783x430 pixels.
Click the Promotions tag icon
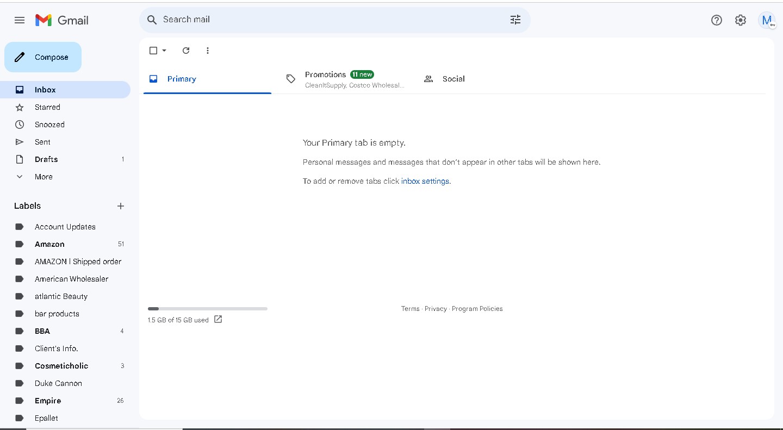point(291,79)
